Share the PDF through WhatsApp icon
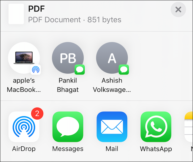 pyautogui.click(x=156, y=127)
